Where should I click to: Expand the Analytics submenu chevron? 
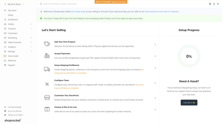pyautogui.click(x=31, y=47)
